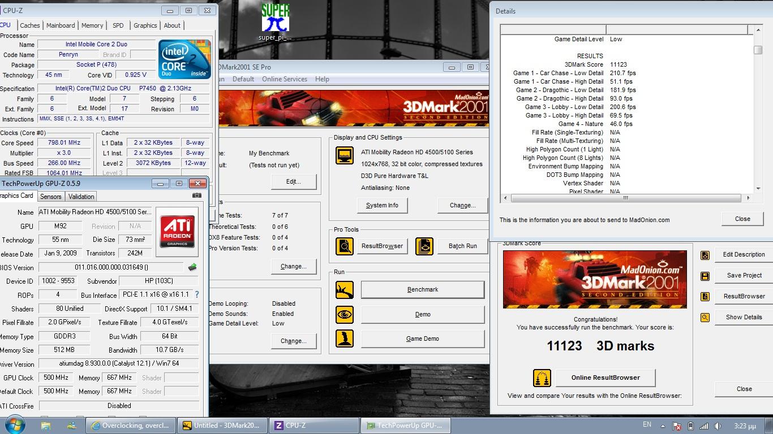Click the Details list horizontal scrollbar
This screenshot has height=434, width=773.
click(x=626, y=198)
